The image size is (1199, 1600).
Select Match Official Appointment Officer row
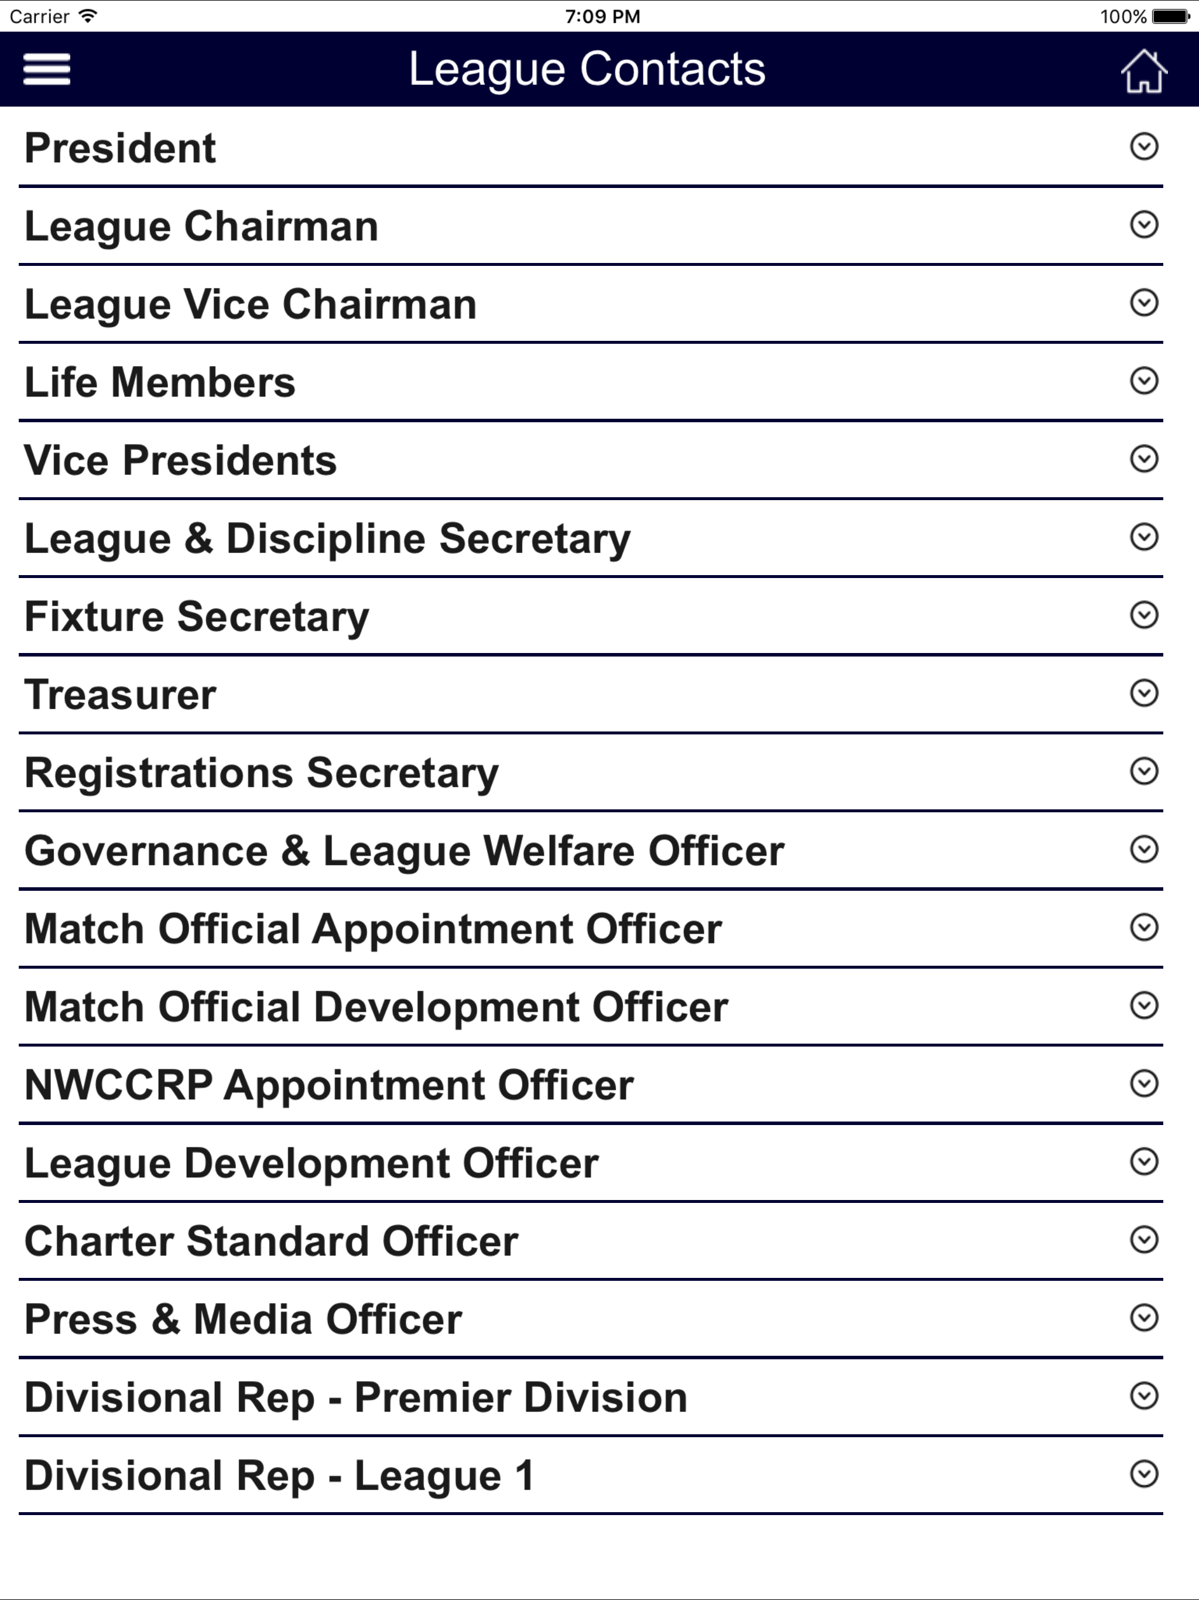pos(591,929)
